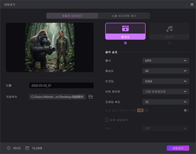Select the video clapperboard export card

[125, 31]
